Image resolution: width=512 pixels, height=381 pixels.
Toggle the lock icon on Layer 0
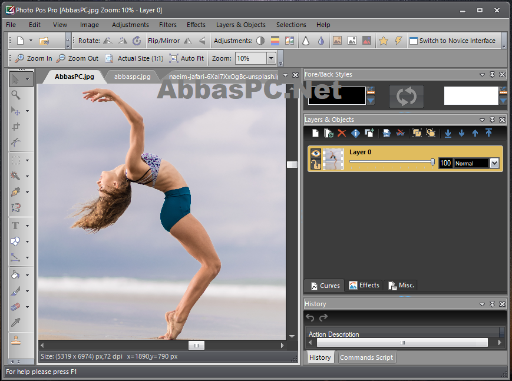tap(315, 164)
